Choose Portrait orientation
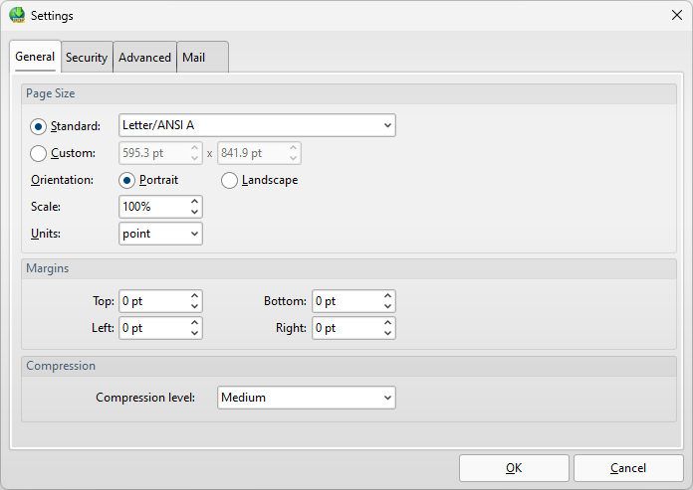Viewport: 693px width, 490px height. pos(126,180)
